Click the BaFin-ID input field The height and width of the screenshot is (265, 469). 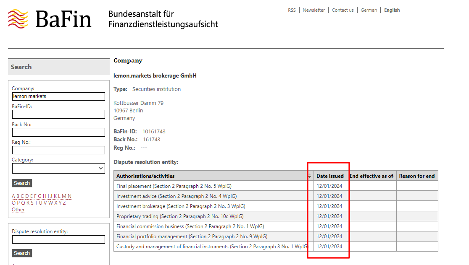point(58,114)
